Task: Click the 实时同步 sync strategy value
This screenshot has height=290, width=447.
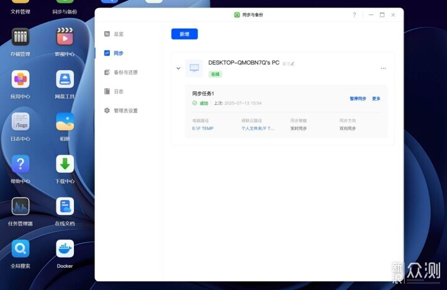Action: (x=299, y=129)
